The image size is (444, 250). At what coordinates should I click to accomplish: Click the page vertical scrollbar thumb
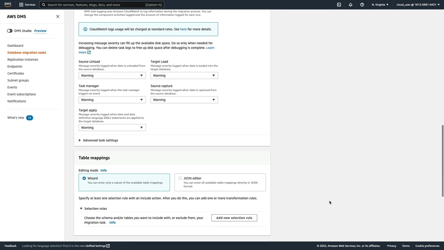442,160
